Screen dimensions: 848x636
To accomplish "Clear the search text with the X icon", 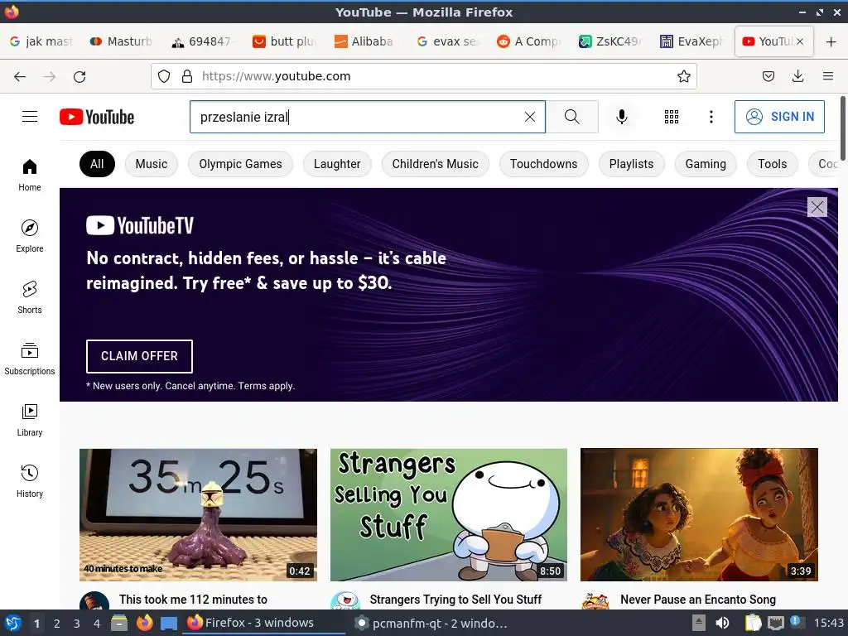I will [530, 117].
